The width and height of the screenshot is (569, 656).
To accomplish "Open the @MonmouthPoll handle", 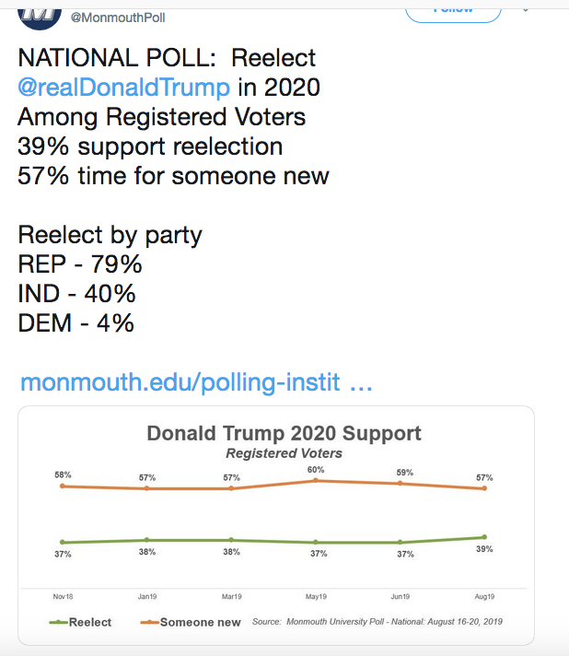I will click(x=118, y=18).
